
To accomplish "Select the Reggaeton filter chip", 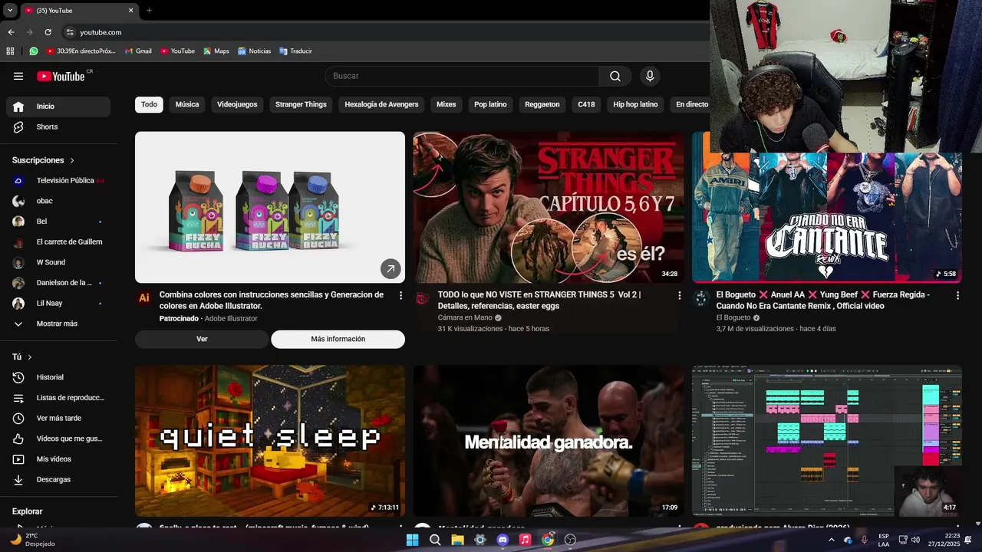I will tap(542, 104).
